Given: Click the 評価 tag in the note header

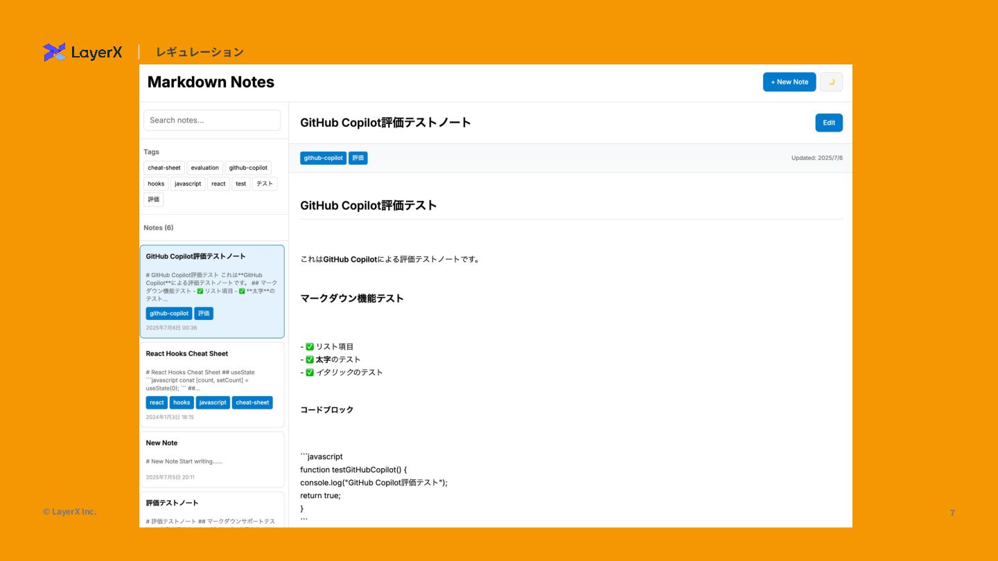Looking at the screenshot, I should (x=358, y=158).
